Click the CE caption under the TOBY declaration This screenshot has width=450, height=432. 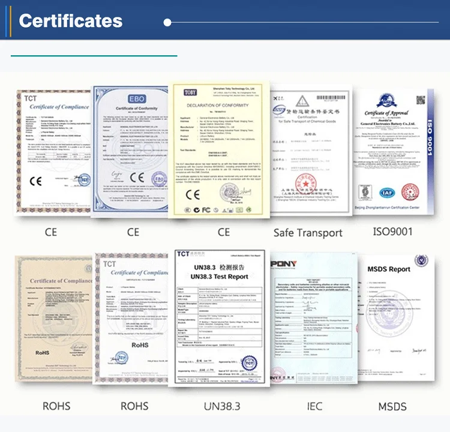(x=224, y=232)
